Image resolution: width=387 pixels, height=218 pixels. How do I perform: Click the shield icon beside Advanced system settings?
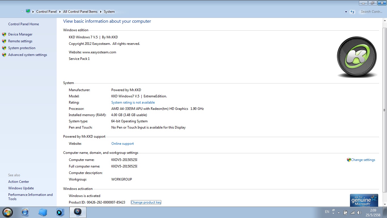tap(4, 55)
